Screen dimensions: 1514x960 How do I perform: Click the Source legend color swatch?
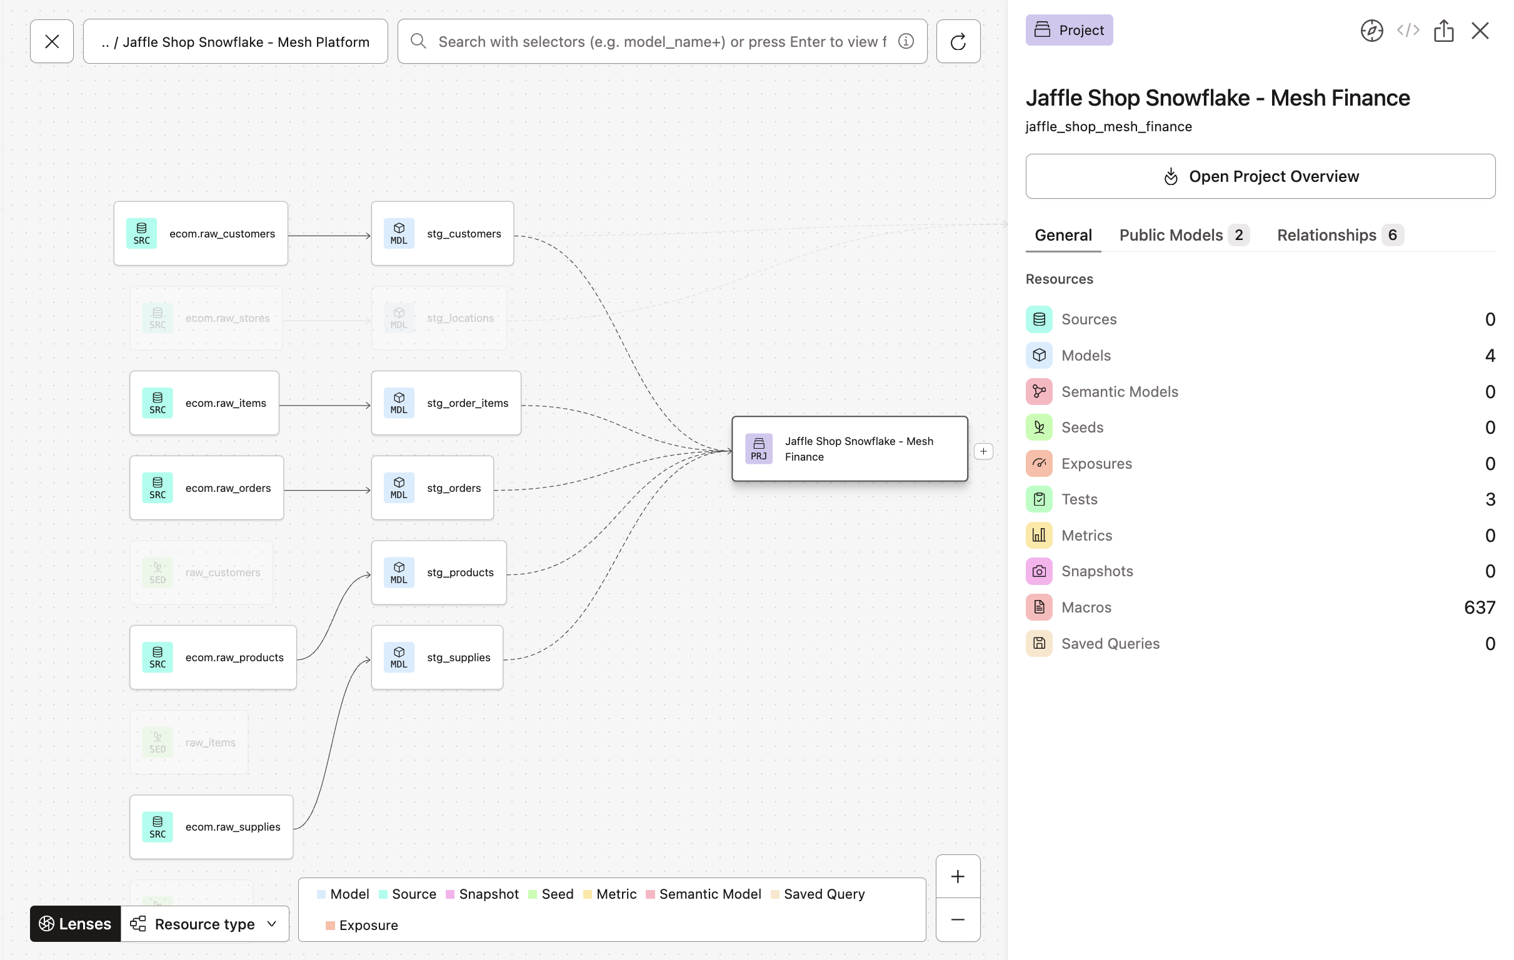pos(383,894)
